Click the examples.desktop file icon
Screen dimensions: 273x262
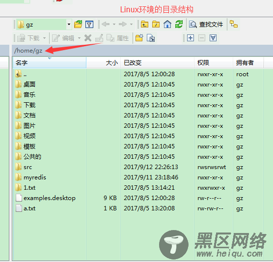pos(19,198)
